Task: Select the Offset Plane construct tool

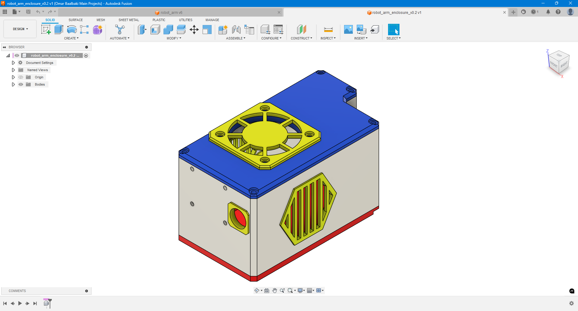Action: (x=301, y=30)
